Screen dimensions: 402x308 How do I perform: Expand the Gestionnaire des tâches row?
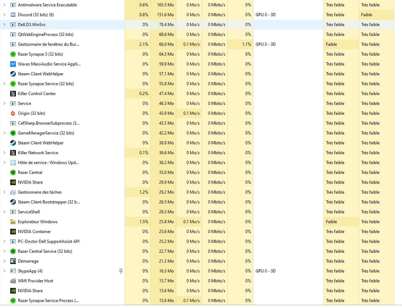pyautogui.click(x=4, y=192)
